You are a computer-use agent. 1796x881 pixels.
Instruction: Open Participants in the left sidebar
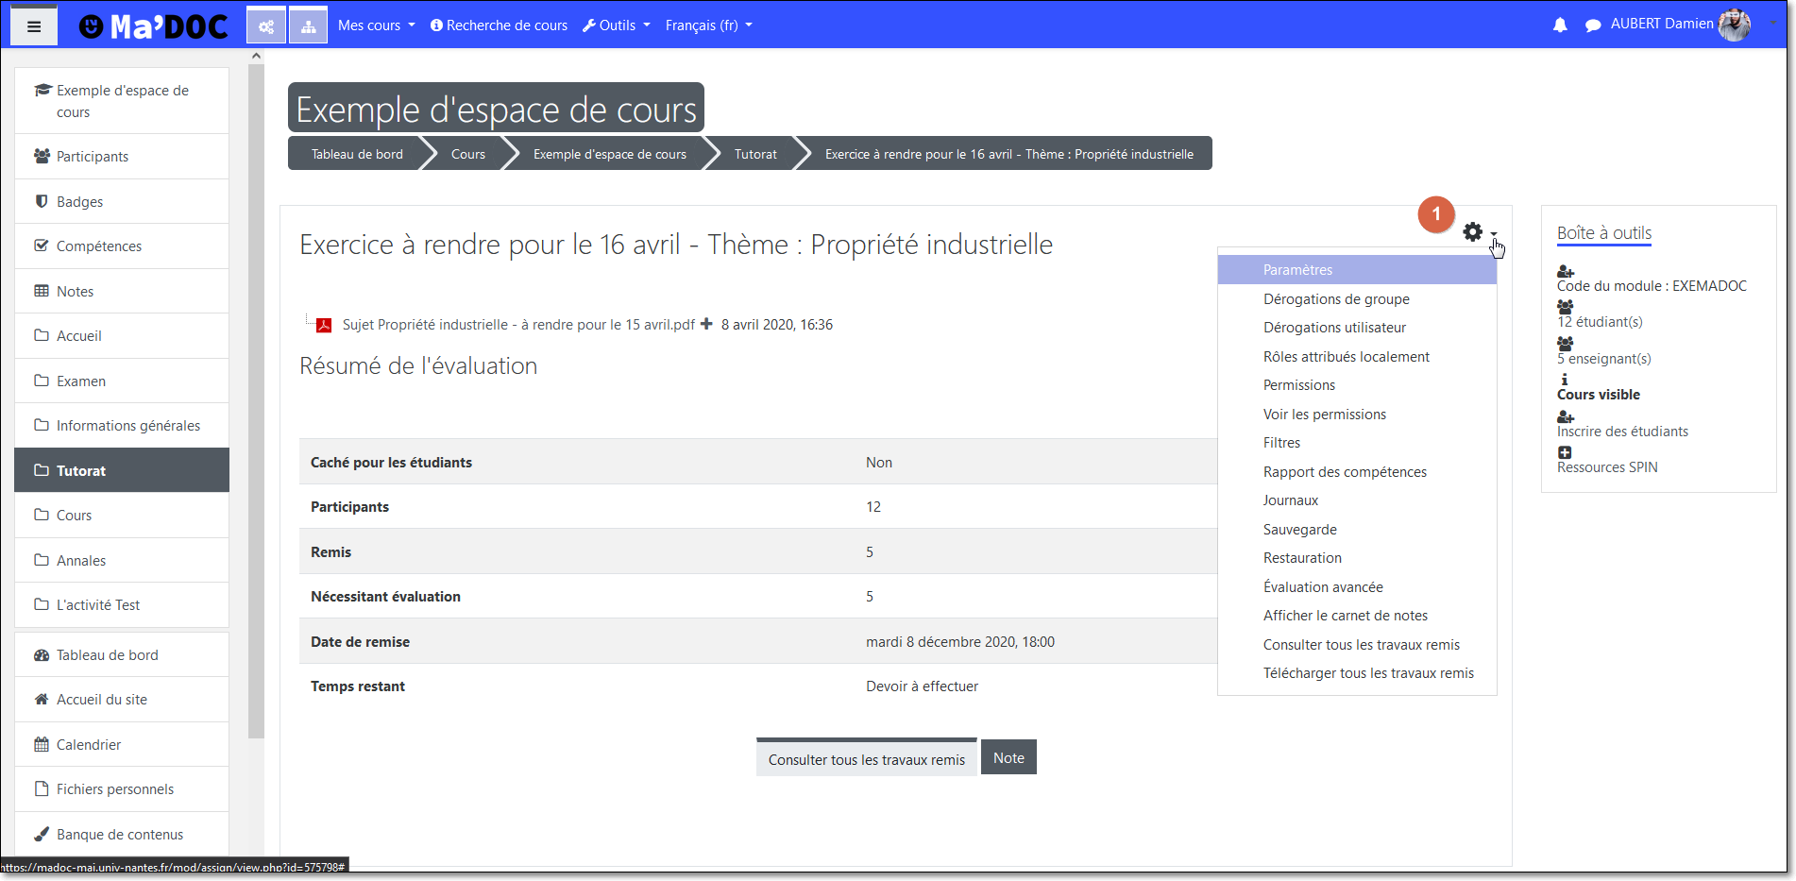pos(93,157)
